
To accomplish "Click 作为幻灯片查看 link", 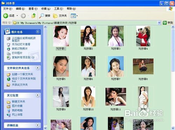I will 21,44.
